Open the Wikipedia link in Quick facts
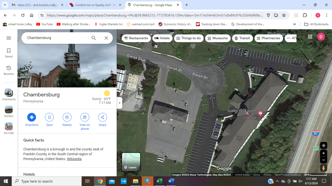The height and width of the screenshot is (186, 332). tap(74, 159)
